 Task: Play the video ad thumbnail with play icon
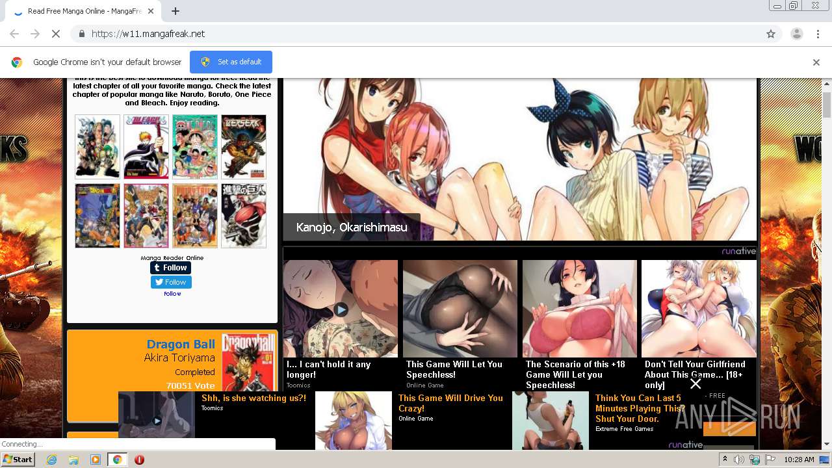click(x=341, y=309)
